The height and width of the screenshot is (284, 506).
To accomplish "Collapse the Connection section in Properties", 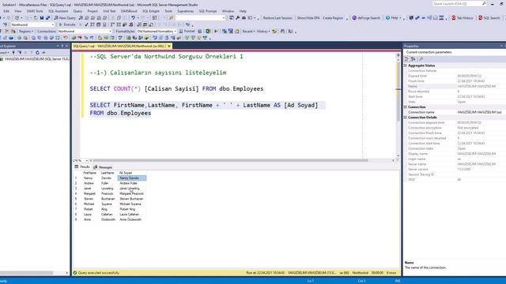I will [x=406, y=107].
